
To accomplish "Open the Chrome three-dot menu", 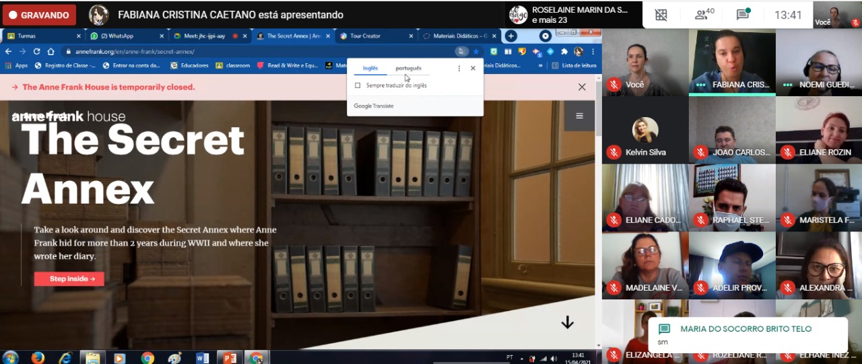I will point(593,51).
